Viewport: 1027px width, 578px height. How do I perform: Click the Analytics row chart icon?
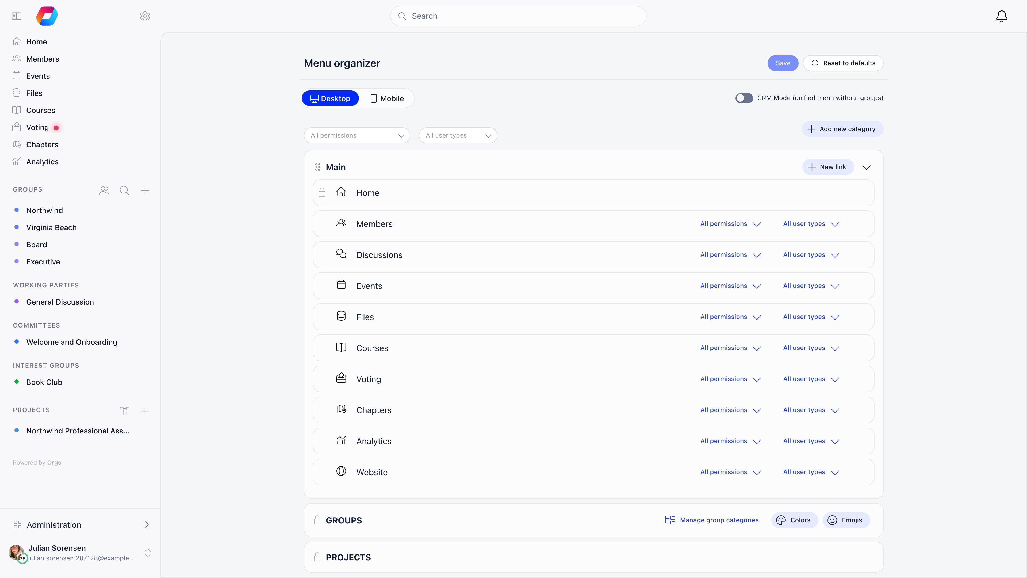[341, 440]
